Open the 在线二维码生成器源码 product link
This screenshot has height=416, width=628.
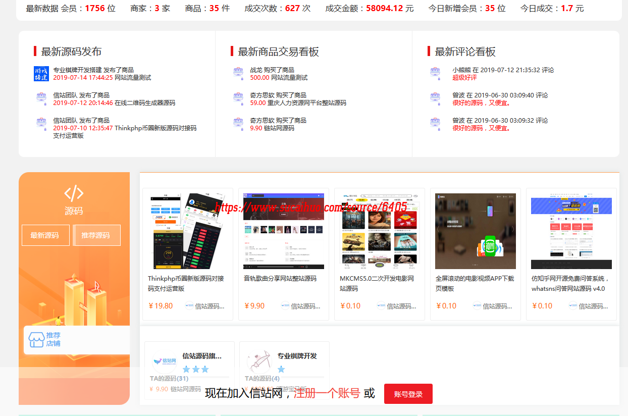145,103
